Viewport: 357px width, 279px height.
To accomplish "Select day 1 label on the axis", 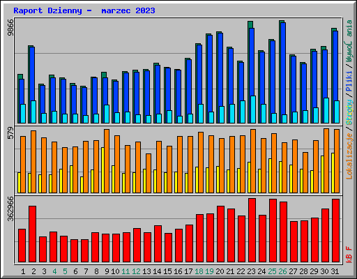I will click(x=23, y=271).
